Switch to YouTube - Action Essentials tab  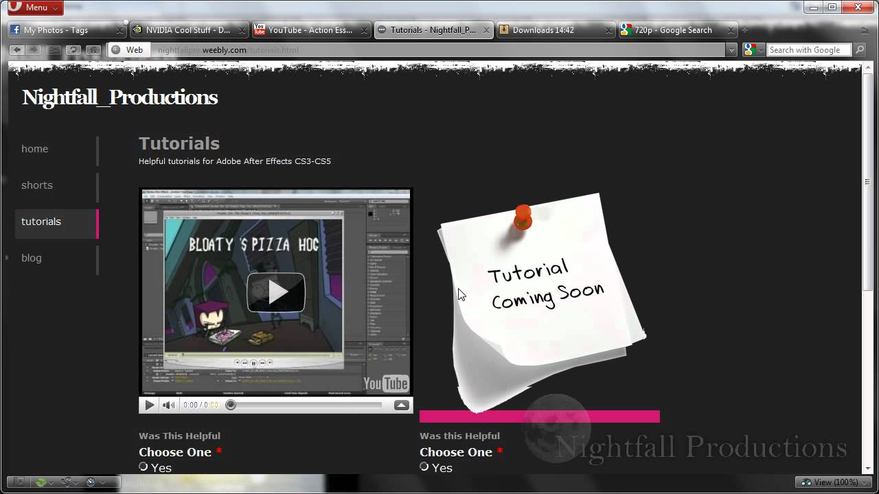click(311, 30)
